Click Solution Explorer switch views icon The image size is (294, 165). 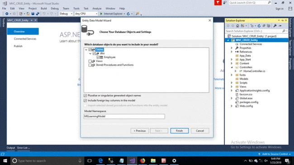pos(242,26)
